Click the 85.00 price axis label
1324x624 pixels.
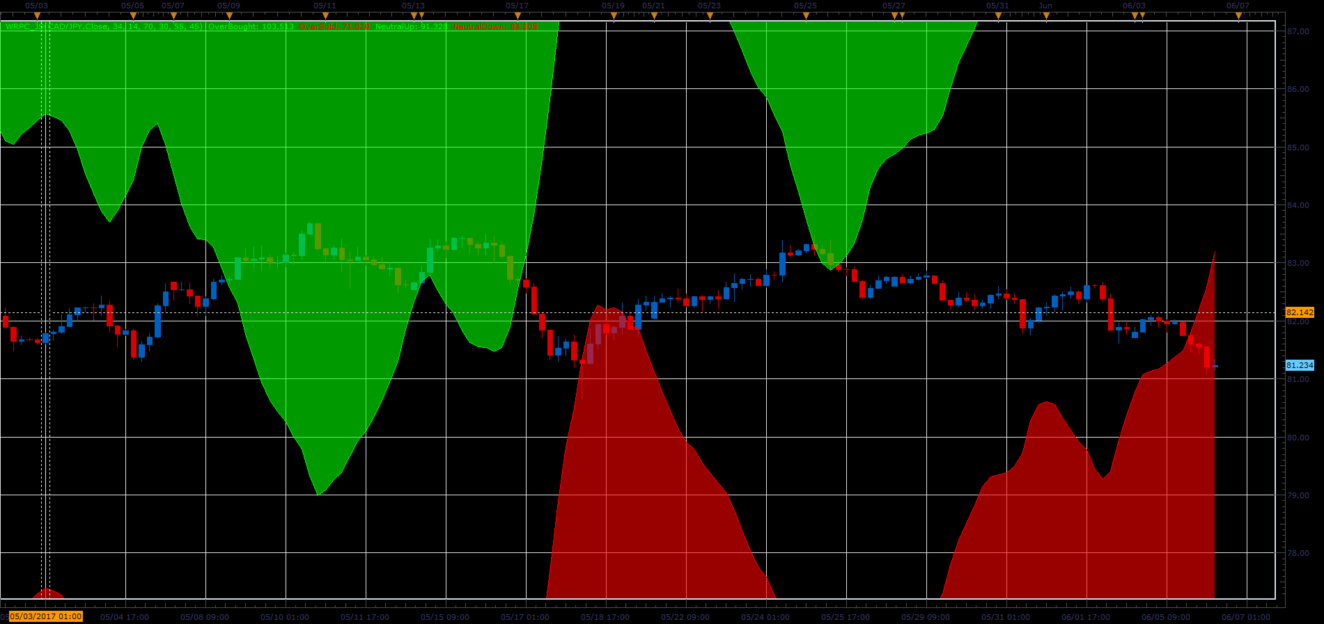(x=1298, y=147)
